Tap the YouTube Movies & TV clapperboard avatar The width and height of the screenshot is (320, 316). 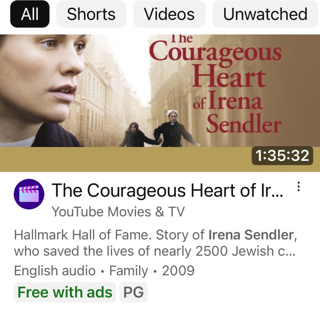click(x=29, y=194)
